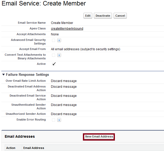Click Unauthenticated Sender Action's Discard message
The height and width of the screenshot is (151, 164).
click(64, 105)
